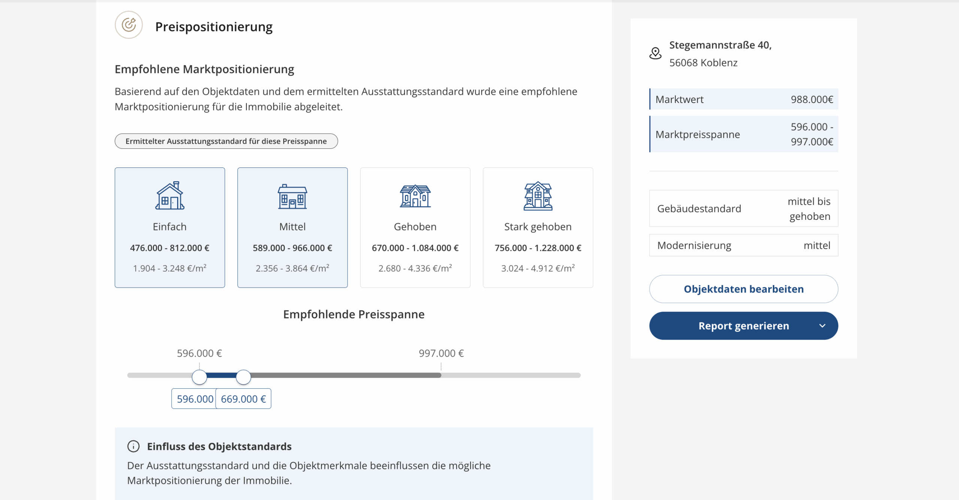Click the 2.356 - 3.864 €/m² text
The image size is (959, 500).
(293, 268)
